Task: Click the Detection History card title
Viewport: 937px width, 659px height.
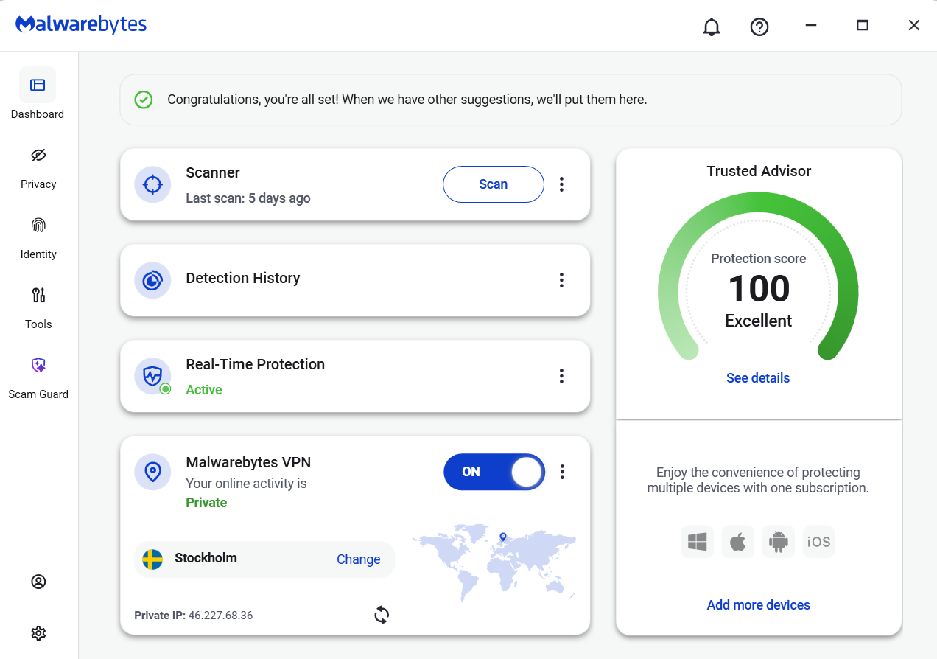Action: (x=243, y=278)
